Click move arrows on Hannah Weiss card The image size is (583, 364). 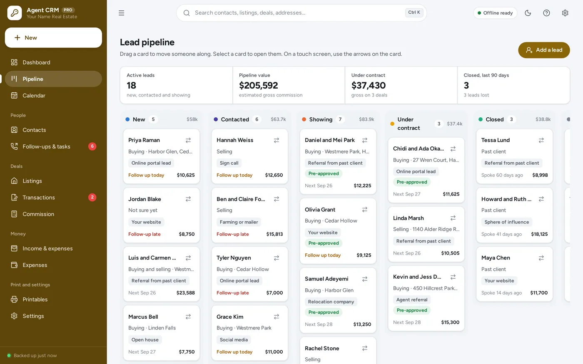pyautogui.click(x=277, y=140)
